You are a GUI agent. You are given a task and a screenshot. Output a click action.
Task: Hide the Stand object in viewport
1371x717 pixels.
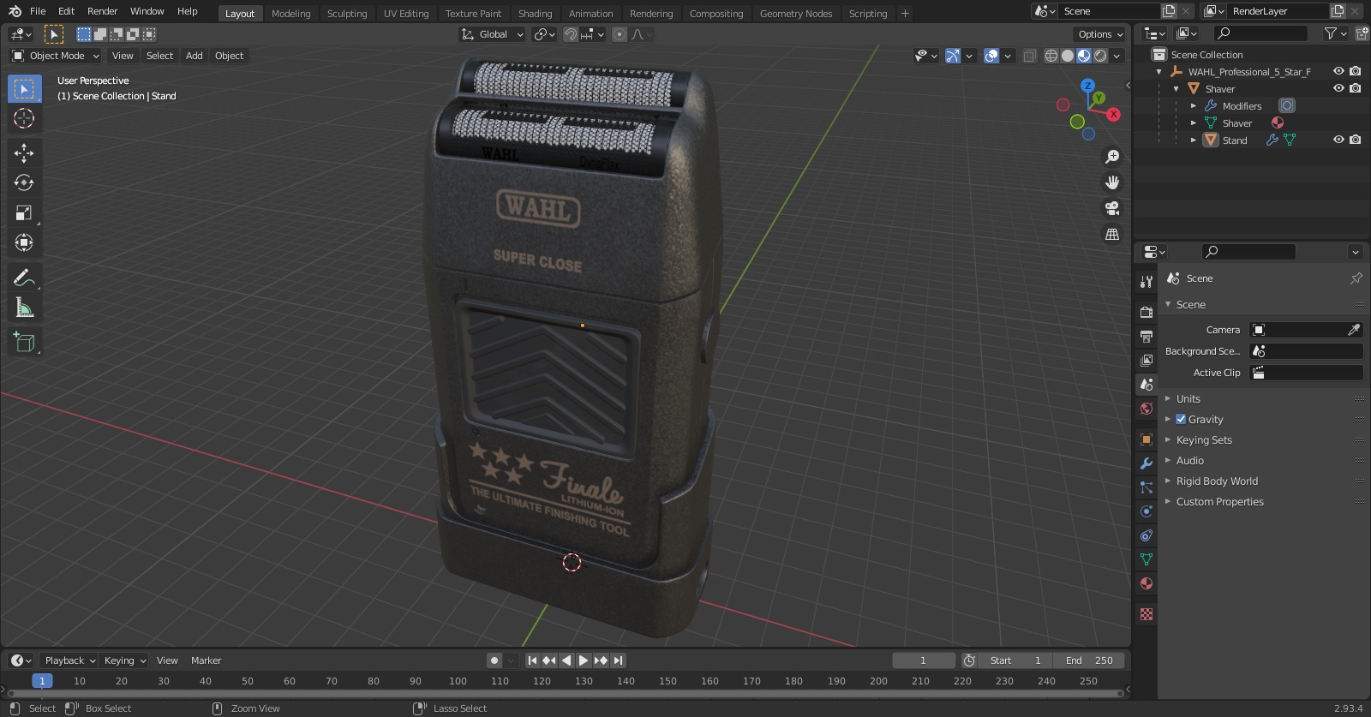point(1338,140)
